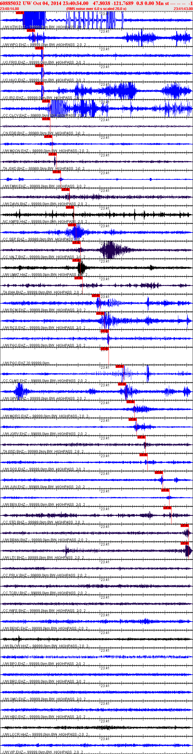Click the red pick flag on UW.RCM trace
193x754 pixels.
pyautogui.click(x=96, y=296)
